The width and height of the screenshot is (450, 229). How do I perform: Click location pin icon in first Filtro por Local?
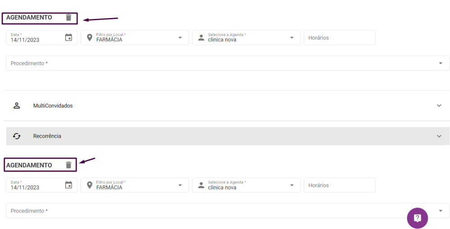pos(90,37)
